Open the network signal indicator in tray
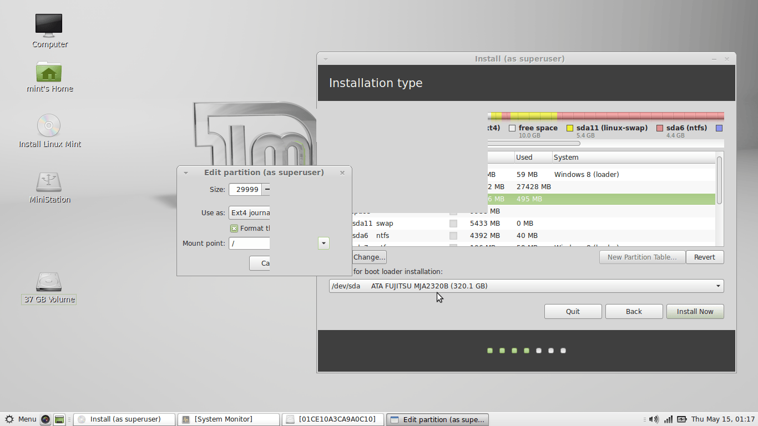Viewport: 758px width, 426px height. (669, 419)
